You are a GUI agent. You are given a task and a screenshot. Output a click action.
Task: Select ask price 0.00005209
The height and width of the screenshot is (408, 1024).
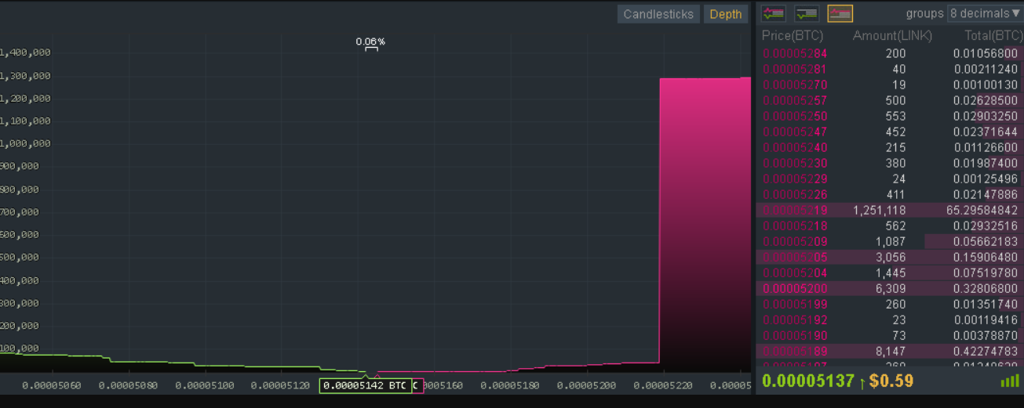point(795,241)
